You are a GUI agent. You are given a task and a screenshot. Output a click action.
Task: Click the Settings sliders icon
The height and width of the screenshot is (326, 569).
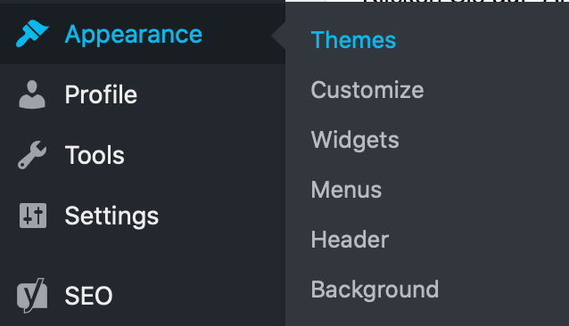point(33,216)
